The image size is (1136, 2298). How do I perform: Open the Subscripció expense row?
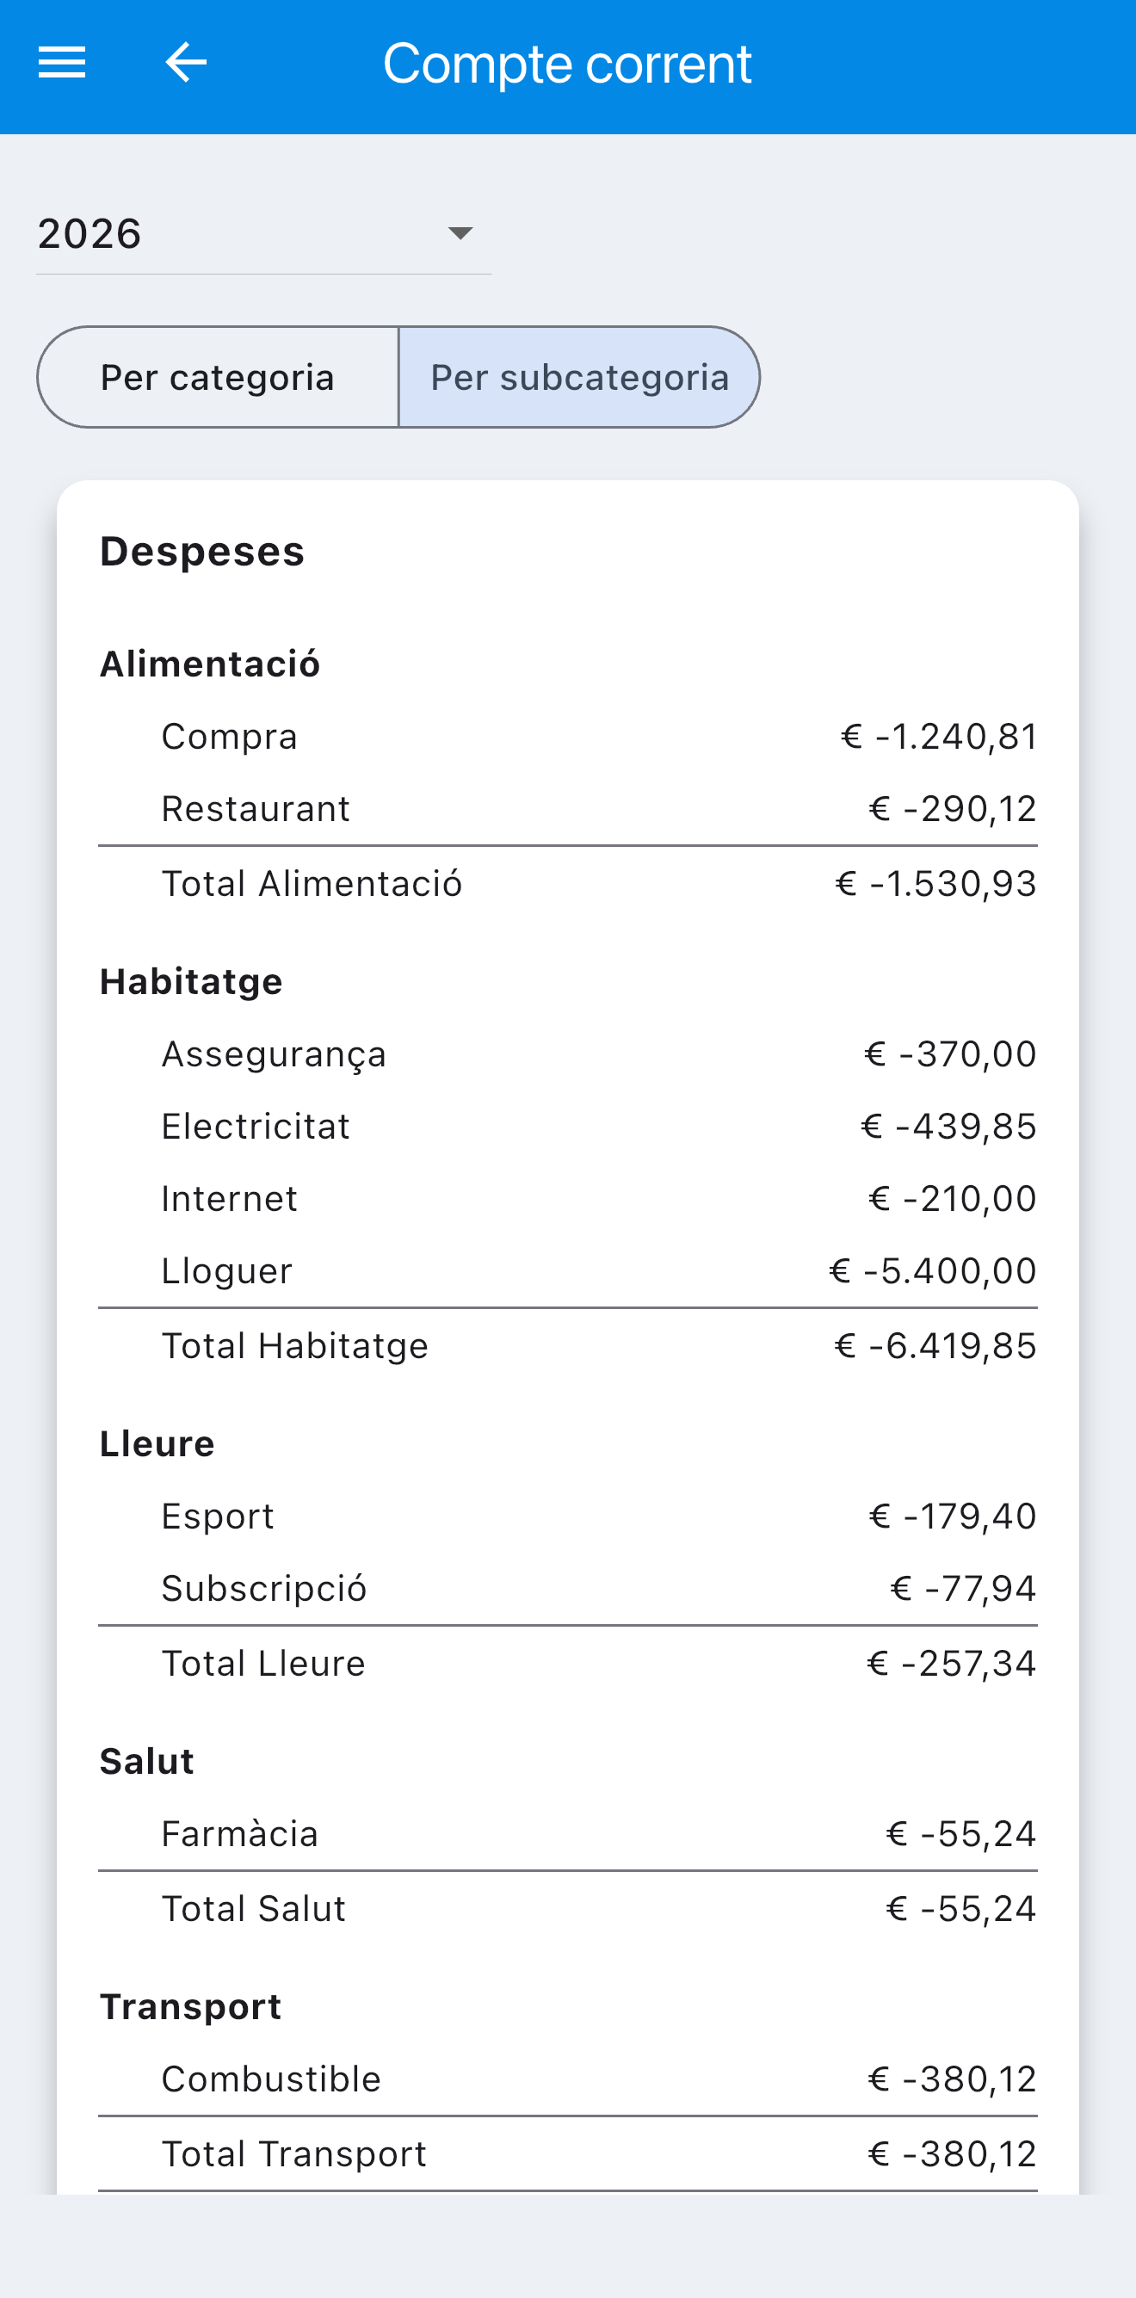click(x=568, y=1589)
